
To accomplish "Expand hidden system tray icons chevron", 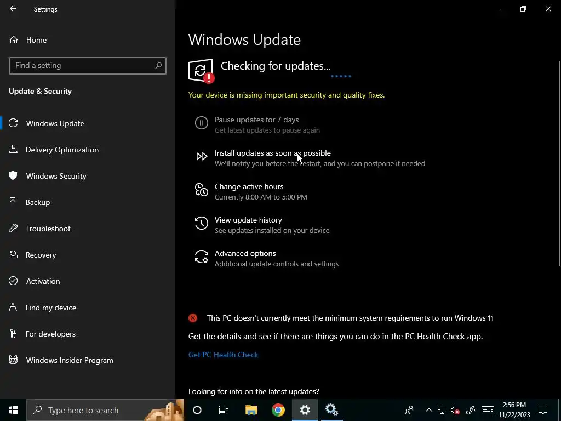I will click(428, 410).
